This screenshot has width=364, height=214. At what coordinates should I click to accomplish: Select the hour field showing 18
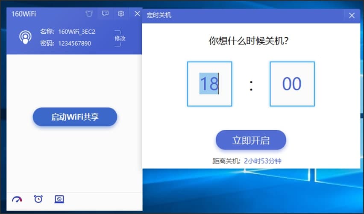pyautogui.click(x=210, y=84)
